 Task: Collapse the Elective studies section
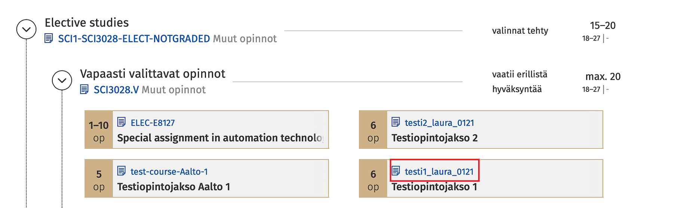[27, 29]
